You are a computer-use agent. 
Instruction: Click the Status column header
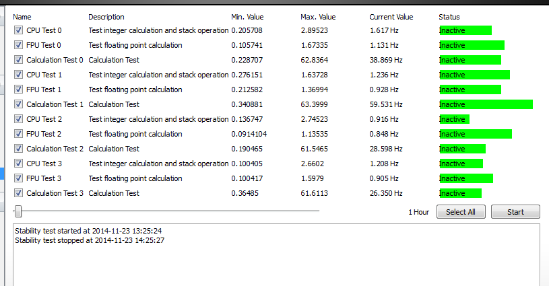tap(449, 17)
